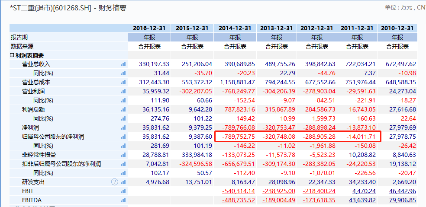Open EBITDA link -488,735.52 for 2014
The image size is (426, 207).
(x=239, y=200)
